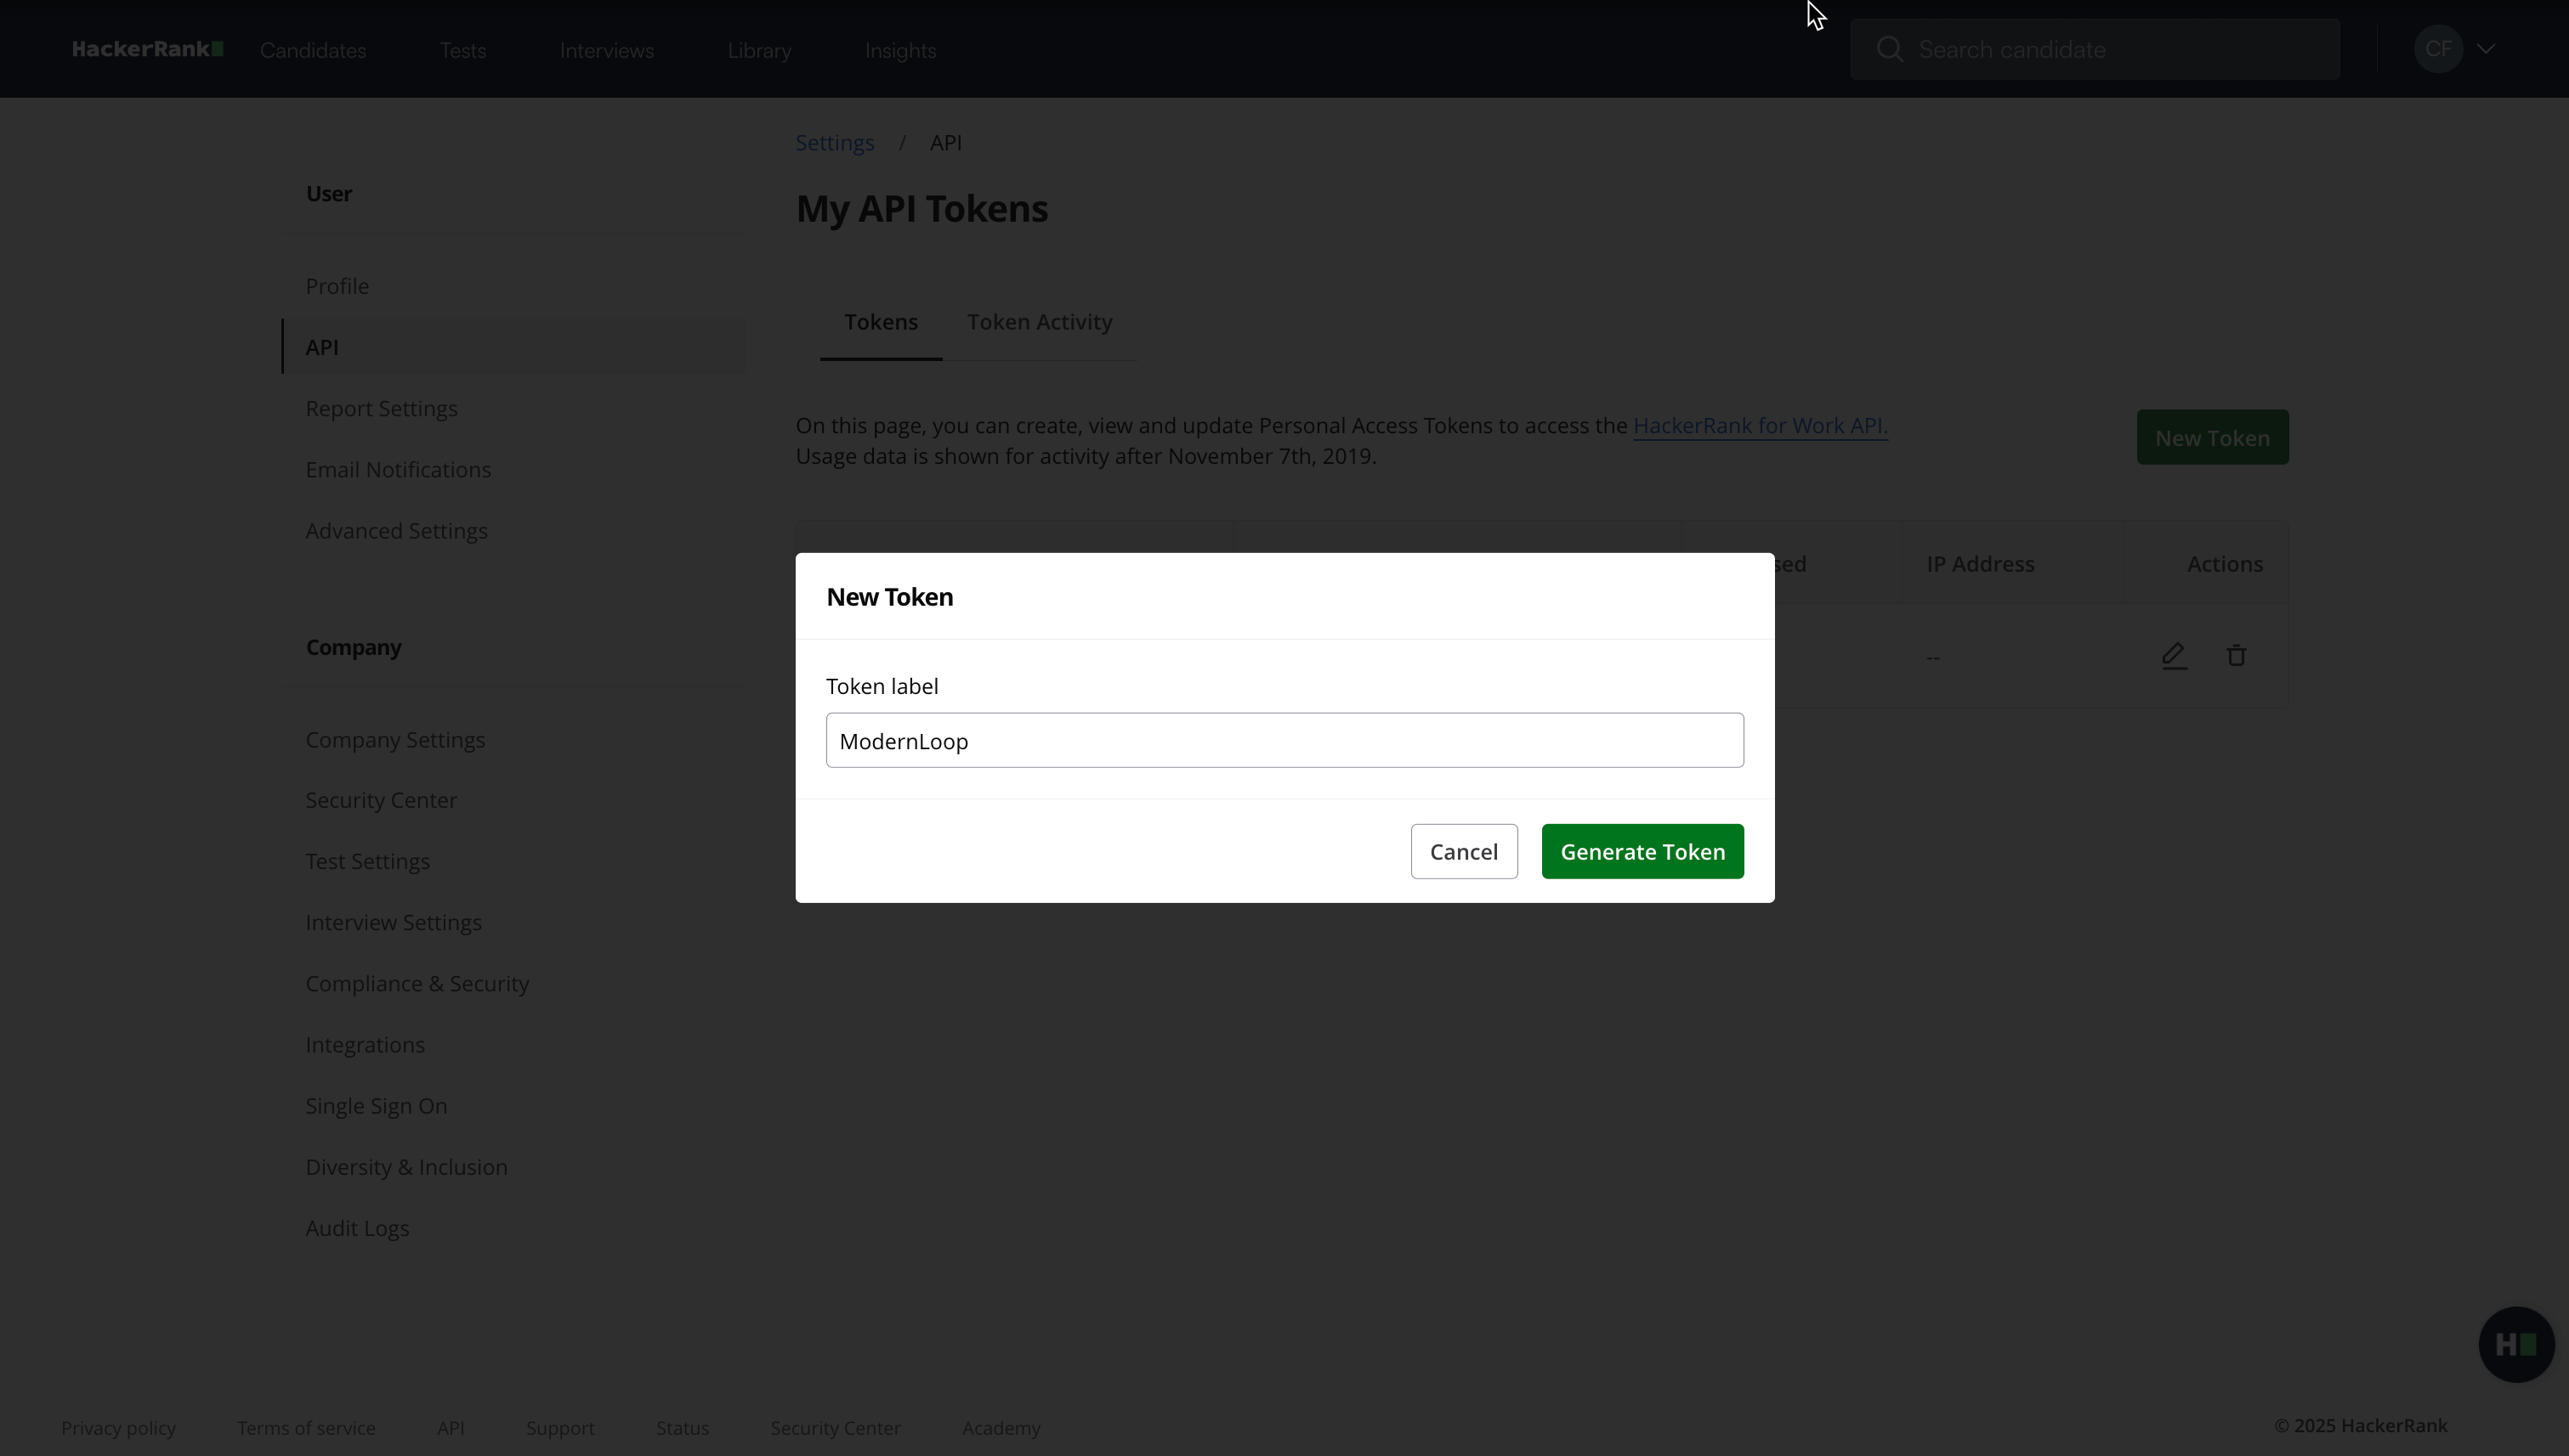Viewport: 2569px width, 1456px height.
Task: Open Integrations in the Company sidebar
Action: tap(365, 1044)
